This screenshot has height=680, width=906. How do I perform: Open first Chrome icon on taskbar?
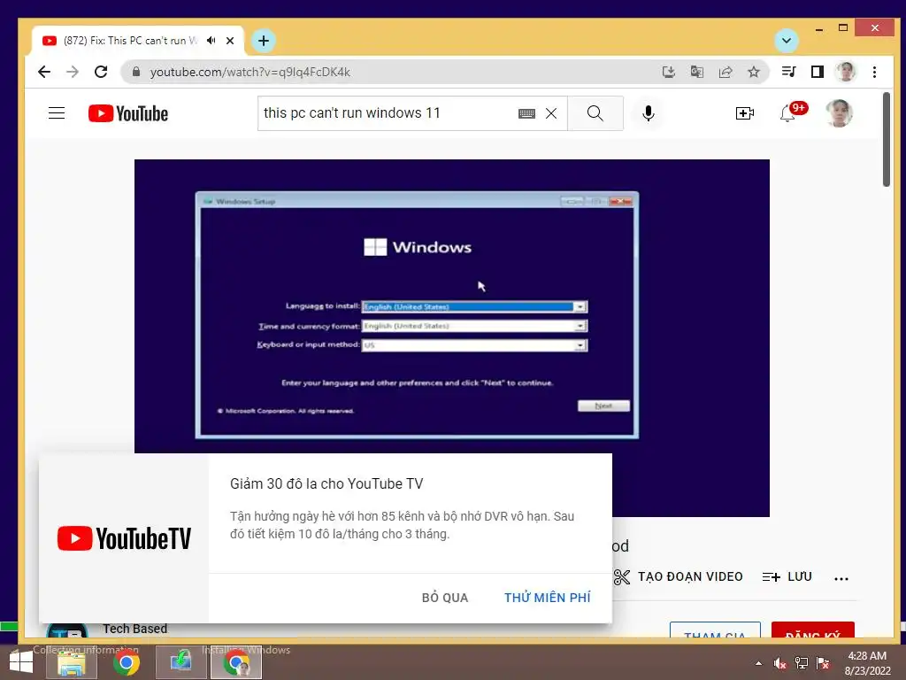(126, 662)
